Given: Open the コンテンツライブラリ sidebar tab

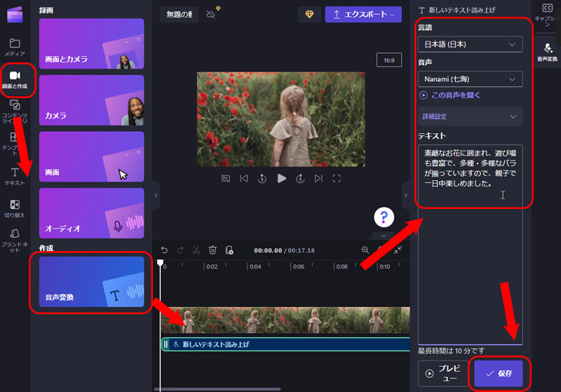Looking at the screenshot, I should (15, 111).
